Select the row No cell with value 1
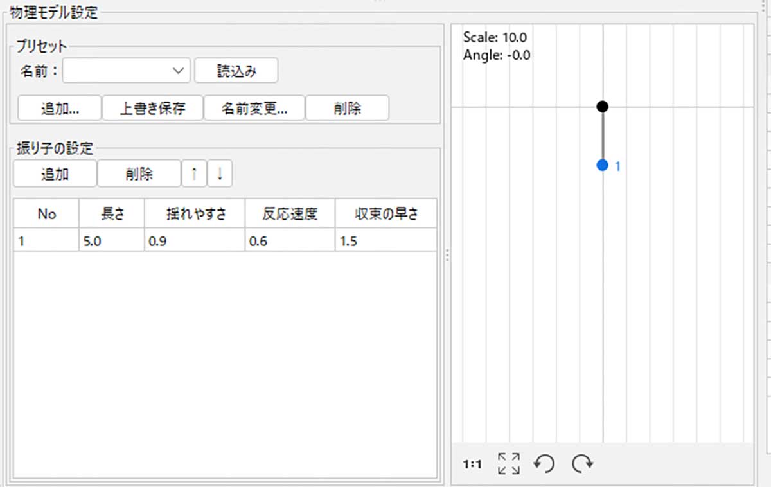771x487 pixels. pos(46,240)
